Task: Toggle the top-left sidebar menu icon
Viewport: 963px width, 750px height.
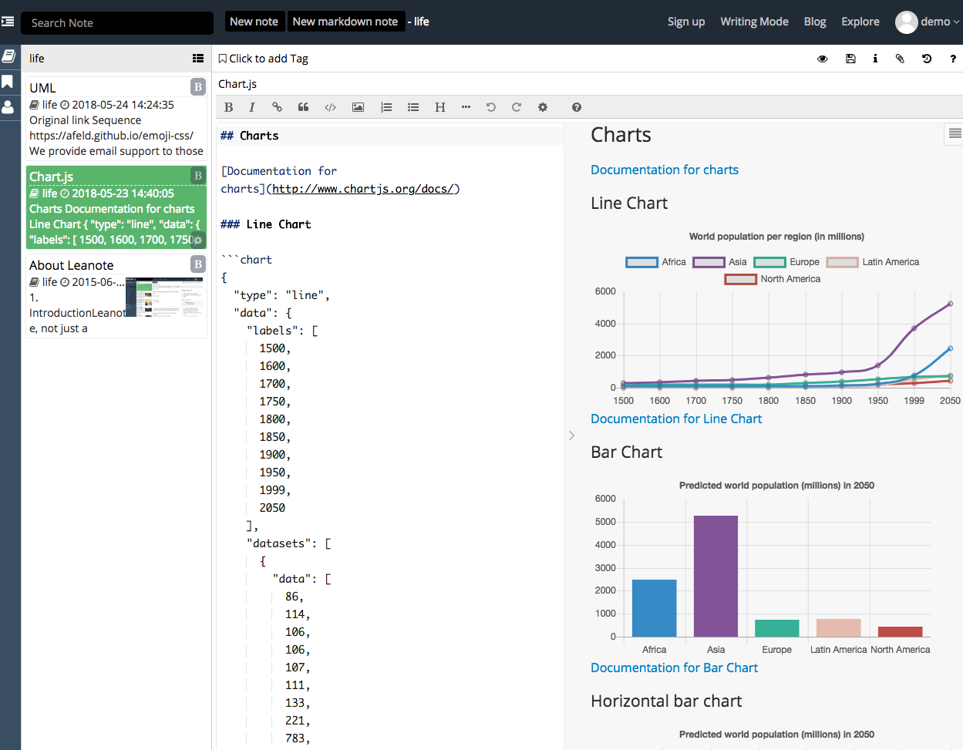Action: 8,22
